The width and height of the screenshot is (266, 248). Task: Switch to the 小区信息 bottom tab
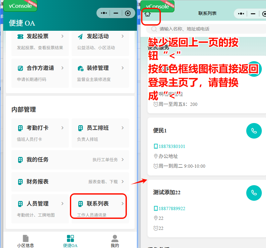click(26, 241)
